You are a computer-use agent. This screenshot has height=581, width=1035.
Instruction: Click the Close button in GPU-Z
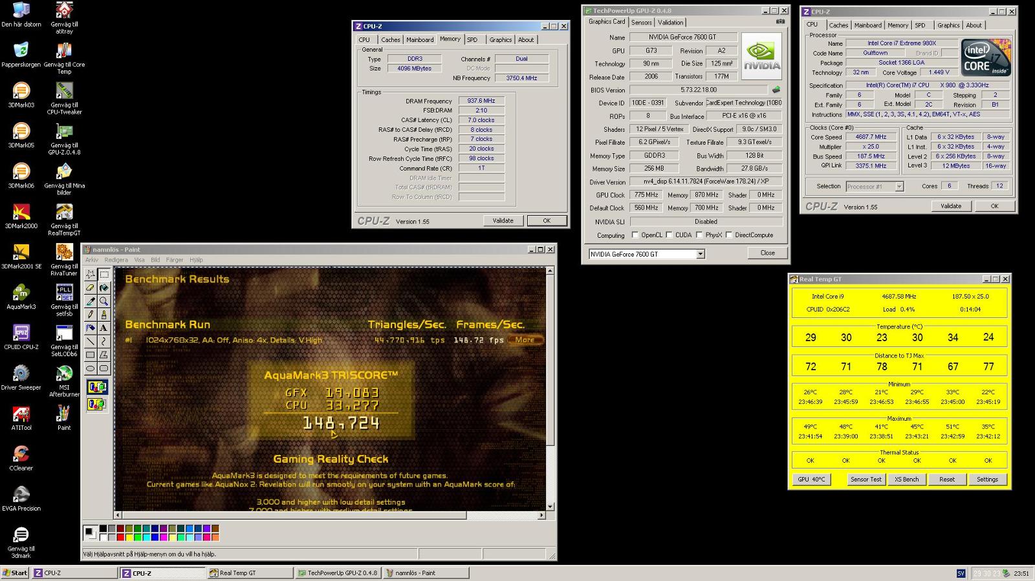pos(767,253)
